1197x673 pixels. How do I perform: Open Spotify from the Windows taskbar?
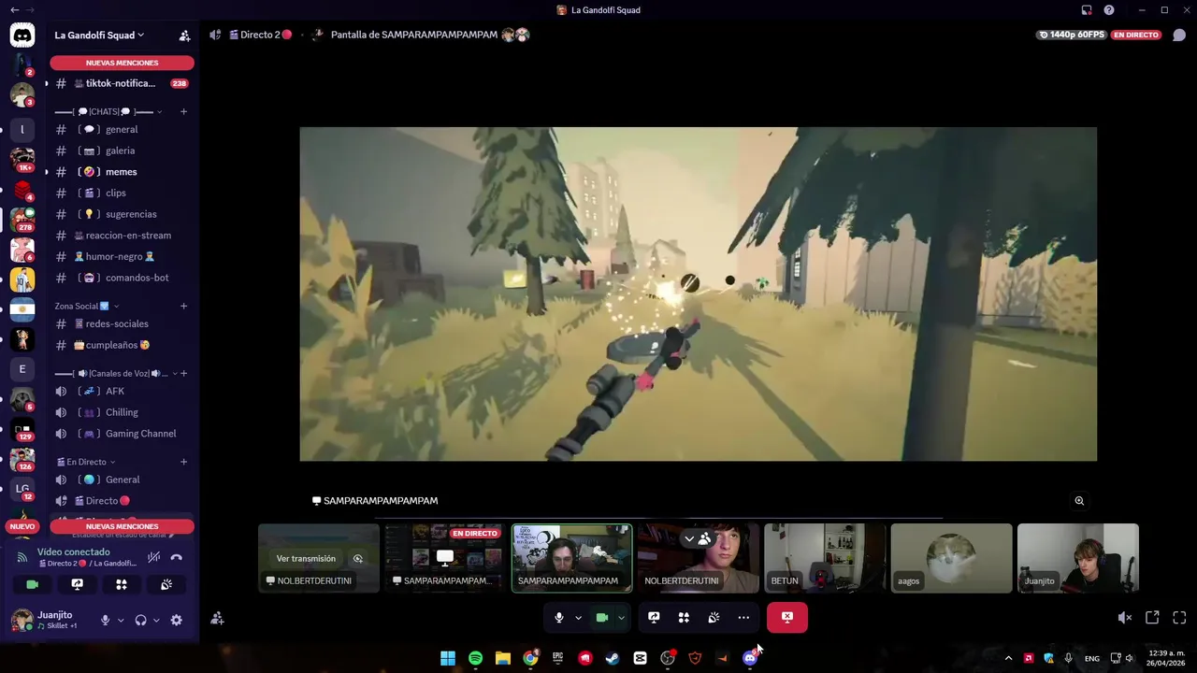[x=475, y=658]
